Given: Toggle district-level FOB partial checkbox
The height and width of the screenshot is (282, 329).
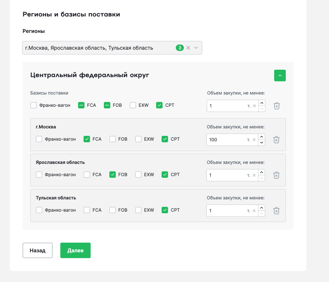Looking at the screenshot, I should (x=107, y=105).
